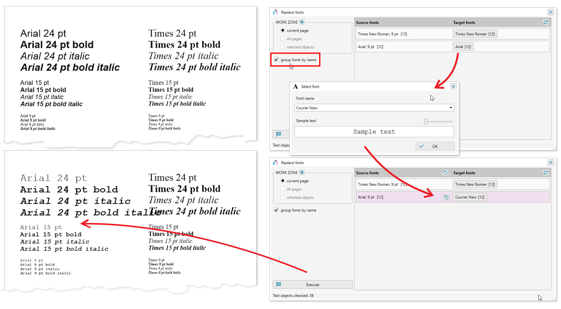Open WORK ZONE settings gear in upper window
The image size is (561, 309).
click(302, 22)
